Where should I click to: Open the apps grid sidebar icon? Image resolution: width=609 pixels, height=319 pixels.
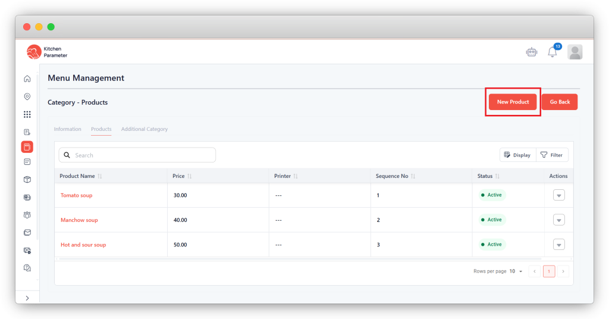point(27,114)
